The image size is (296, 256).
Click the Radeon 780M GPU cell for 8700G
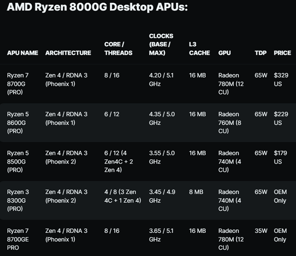(231, 84)
